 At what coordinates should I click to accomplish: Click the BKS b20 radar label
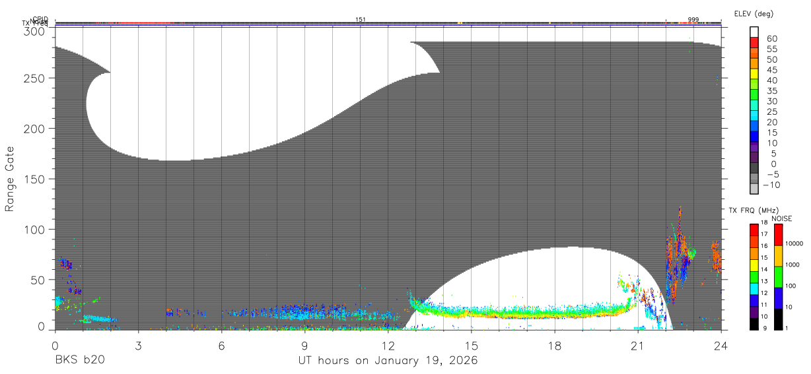79,361
